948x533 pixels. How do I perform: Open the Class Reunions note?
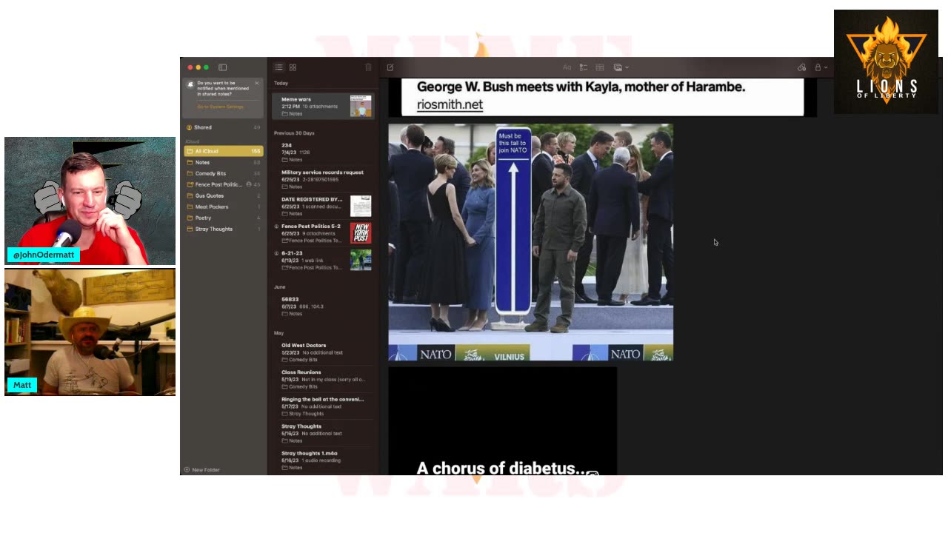(x=323, y=379)
